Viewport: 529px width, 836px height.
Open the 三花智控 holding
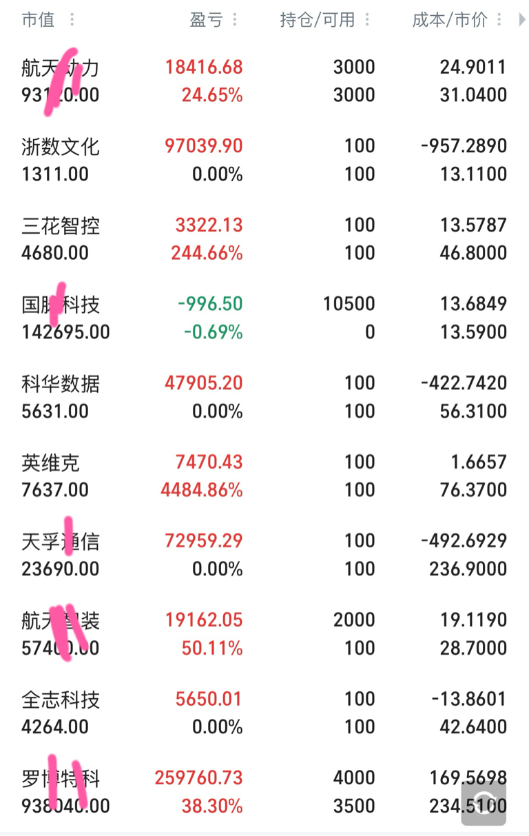click(264, 239)
